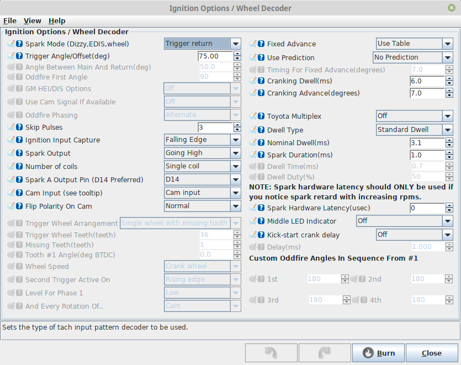Click the help icon beside Skip Pulses
The image size is (461, 365).
(20, 128)
